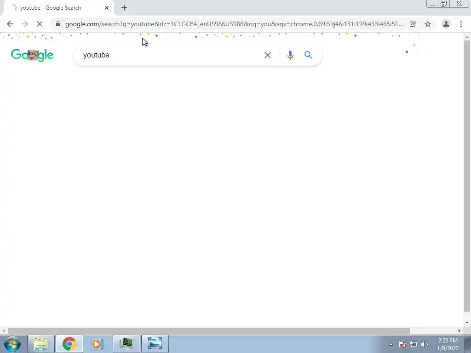The image size is (471, 353).
Task: Open the Chrome three-dot menu
Action: pyautogui.click(x=461, y=24)
